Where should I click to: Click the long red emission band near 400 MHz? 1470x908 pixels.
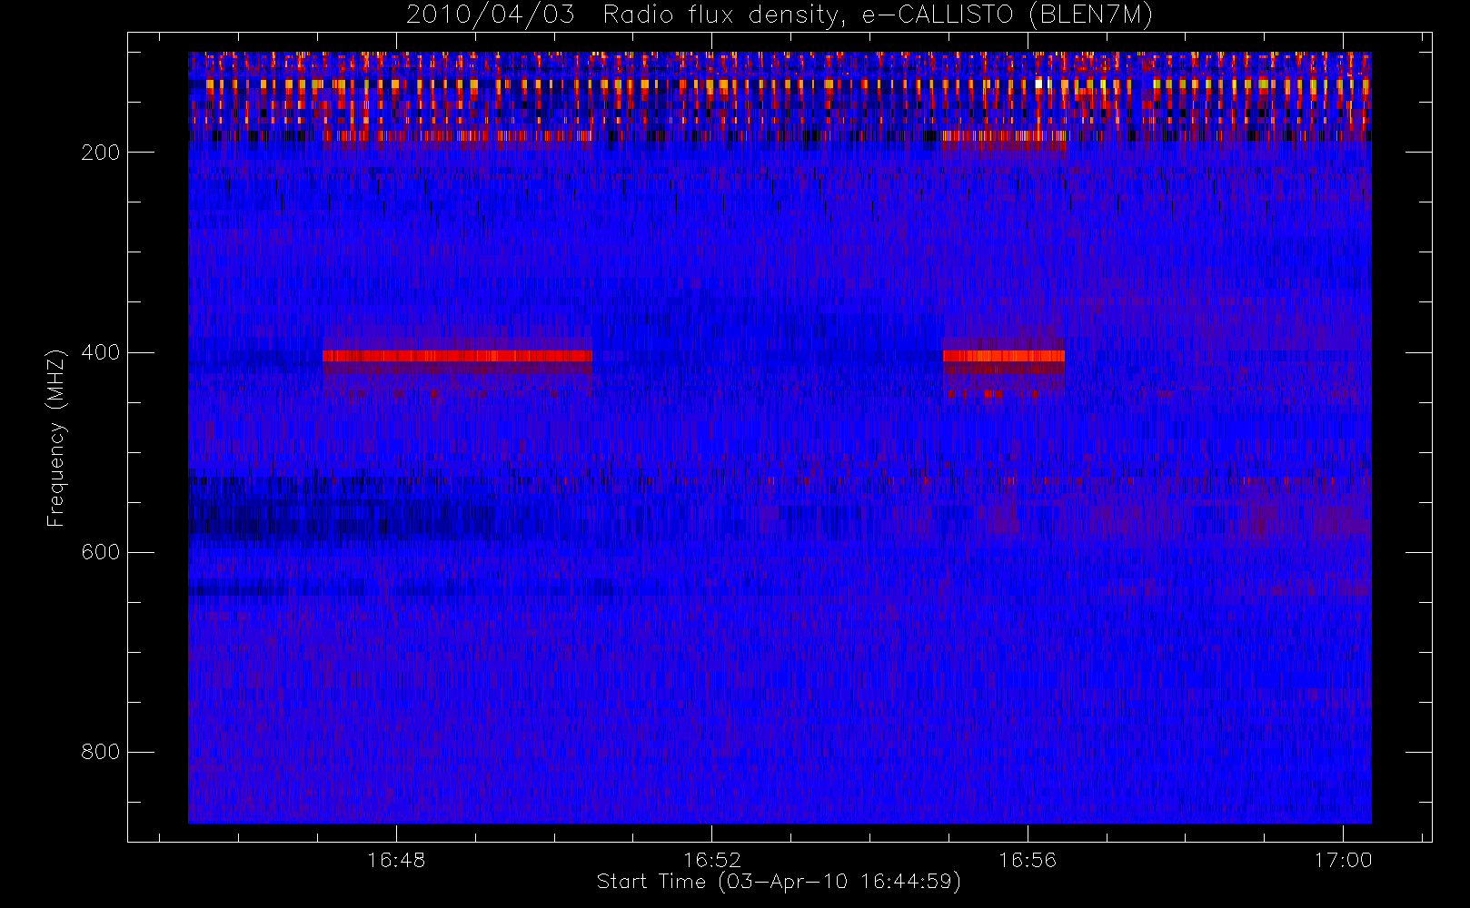457,356
